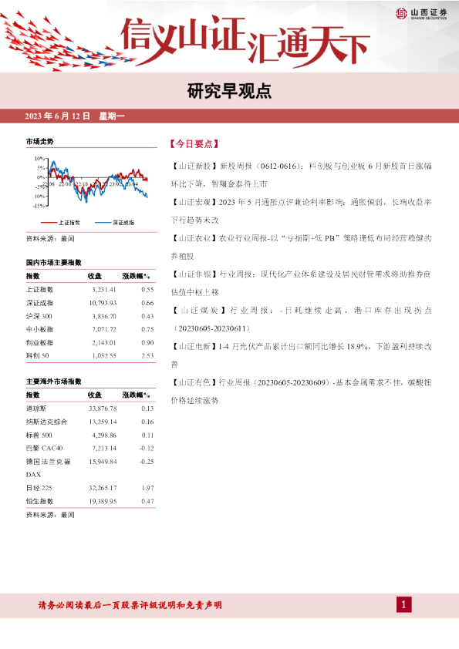459x649 pixels.
Task: Open the 山证农业 agriculture weekly item
Action: [301, 247]
